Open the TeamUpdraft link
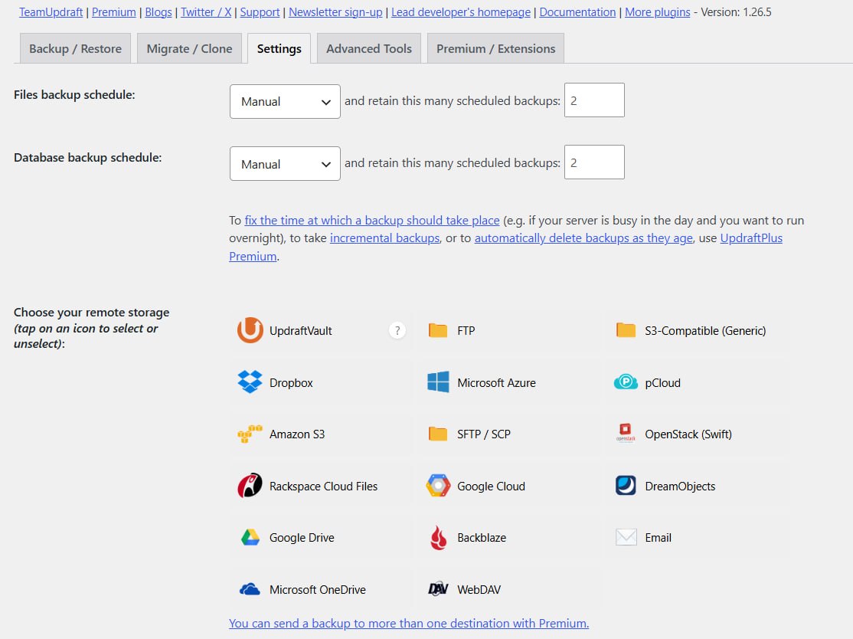This screenshot has width=853, height=639. pyautogui.click(x=51, y=12)
